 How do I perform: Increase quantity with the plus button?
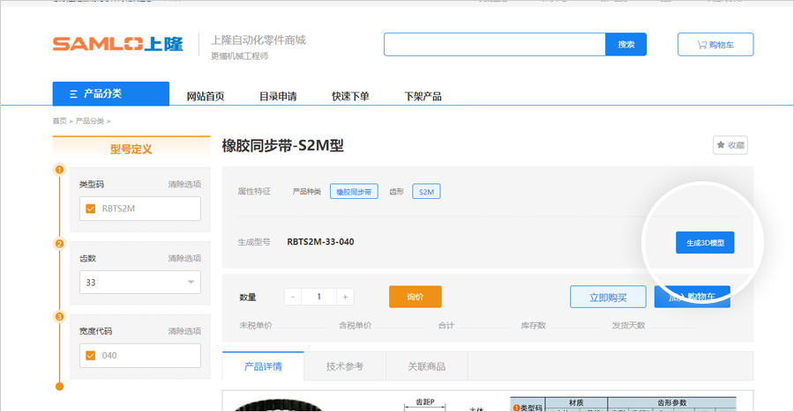[345, 298]
